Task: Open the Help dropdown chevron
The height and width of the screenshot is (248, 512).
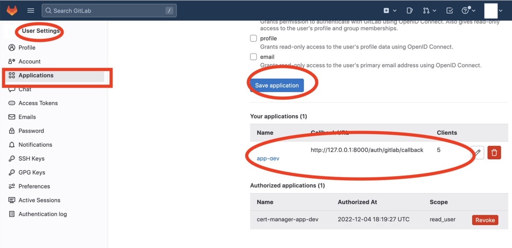Action: [x=474, y=10]
